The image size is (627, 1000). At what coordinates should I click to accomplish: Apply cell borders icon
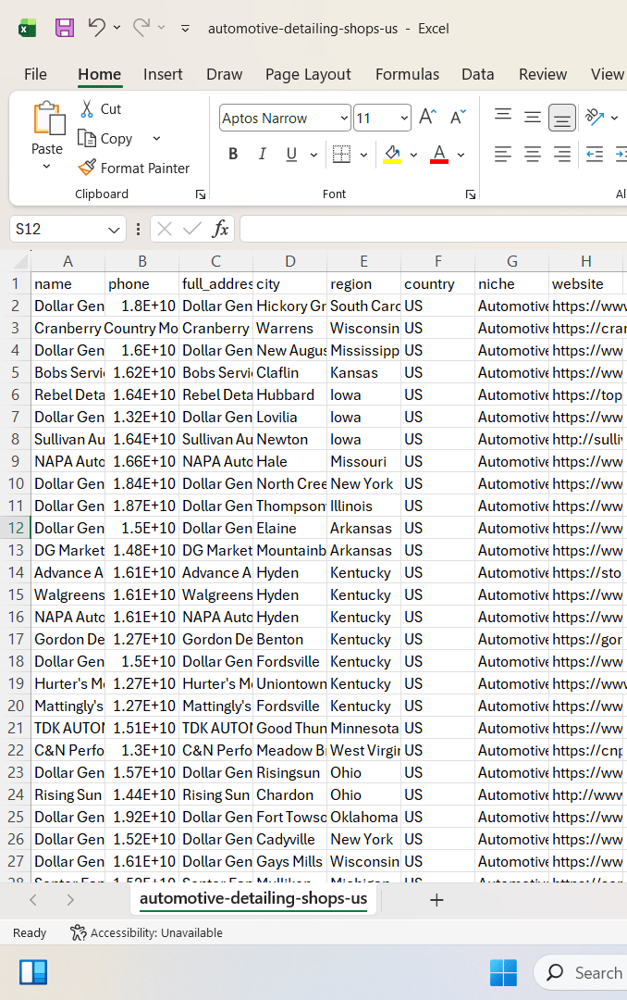click(x=342, y=154)
